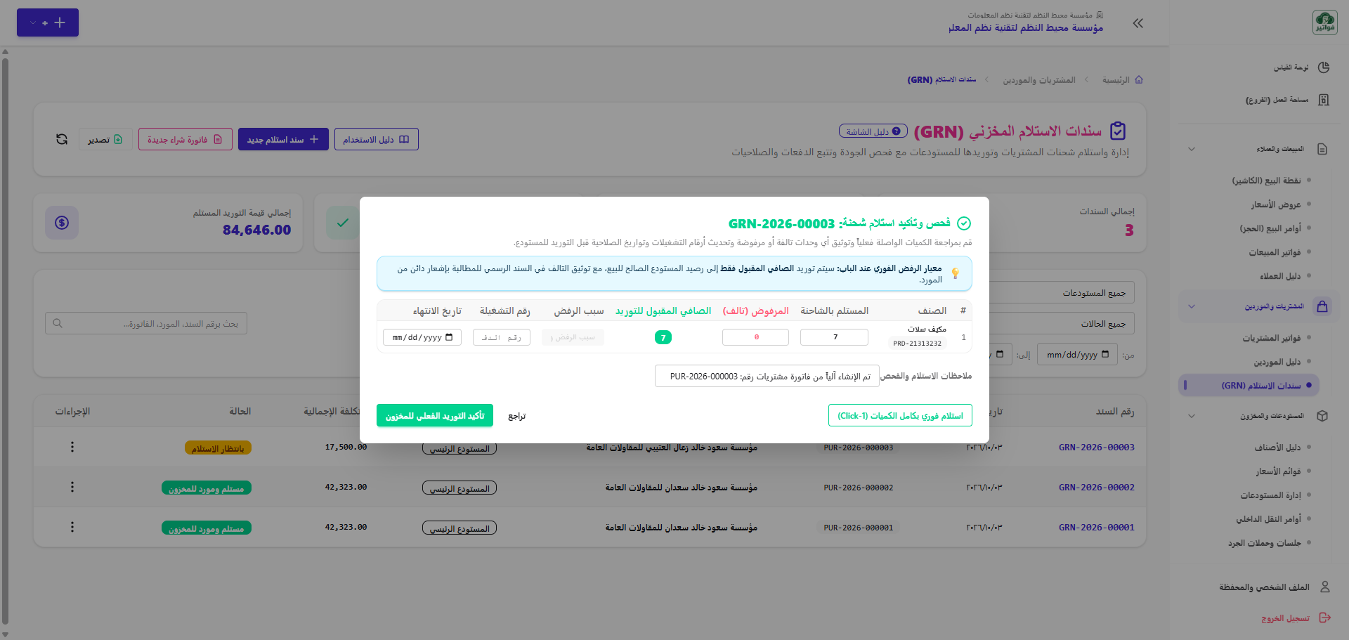
Task: Click the home icon in breadcrumb
Action: [1139, 79]
